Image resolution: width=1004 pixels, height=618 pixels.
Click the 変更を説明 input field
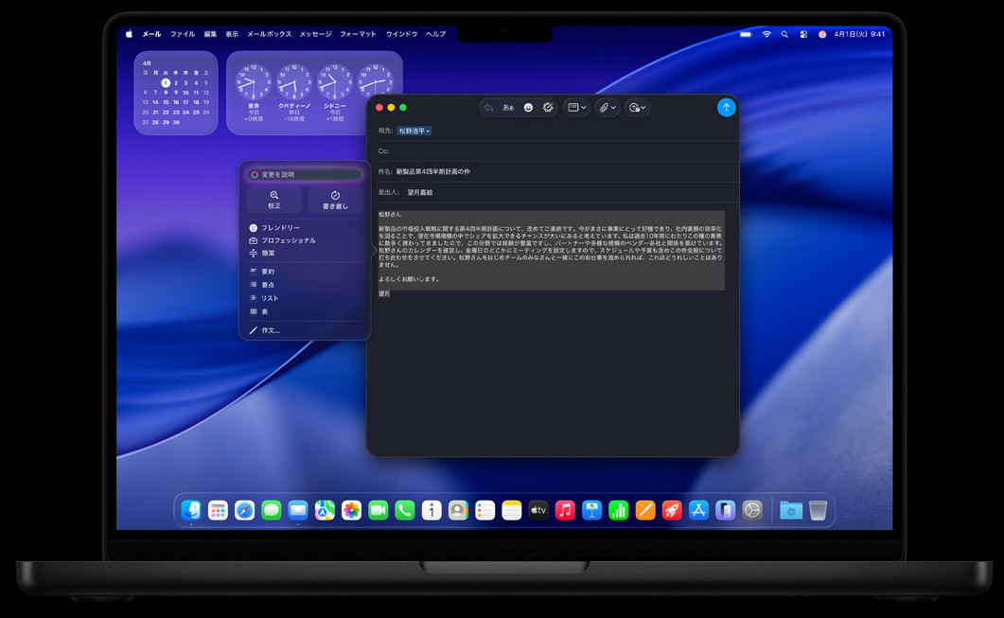[x=308, y=175]
